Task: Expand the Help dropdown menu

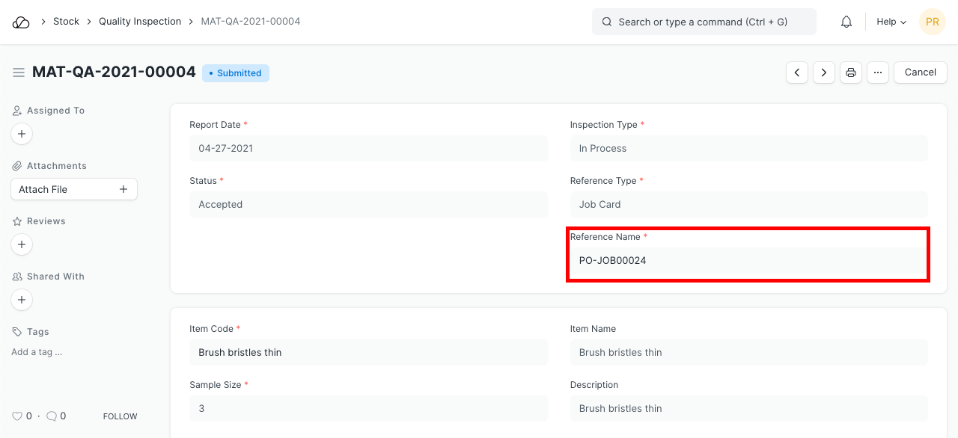Action: [x=891, y=22]
